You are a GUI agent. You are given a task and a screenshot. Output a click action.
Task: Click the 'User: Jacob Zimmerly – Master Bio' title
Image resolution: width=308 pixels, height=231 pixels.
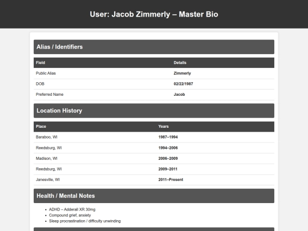[x=154, y=14]
